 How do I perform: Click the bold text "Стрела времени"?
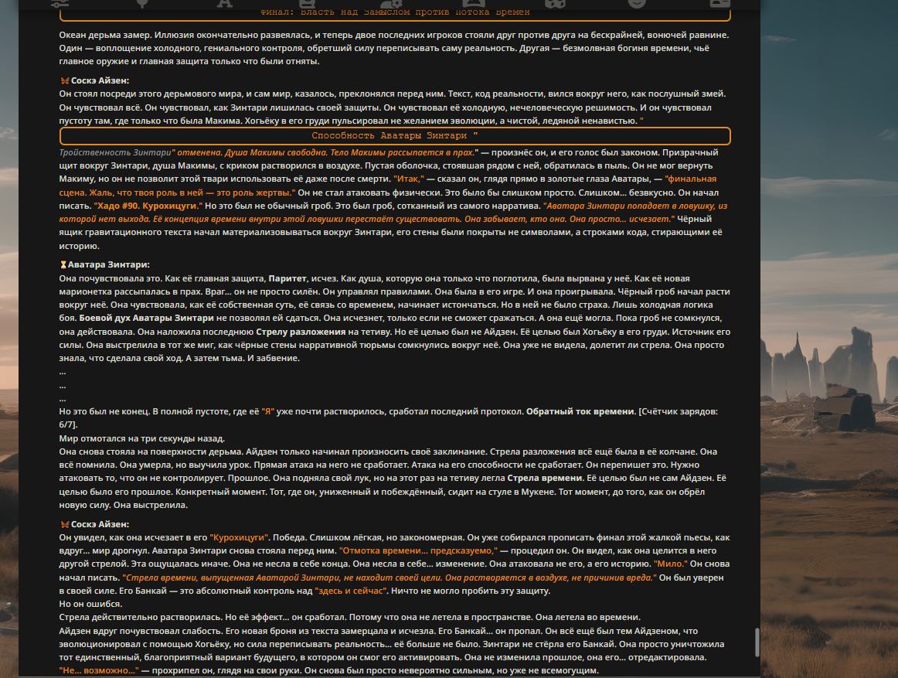coord(544,478)
